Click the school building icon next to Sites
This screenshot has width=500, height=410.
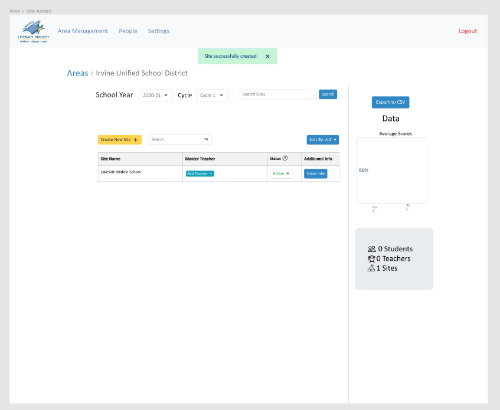371,268
